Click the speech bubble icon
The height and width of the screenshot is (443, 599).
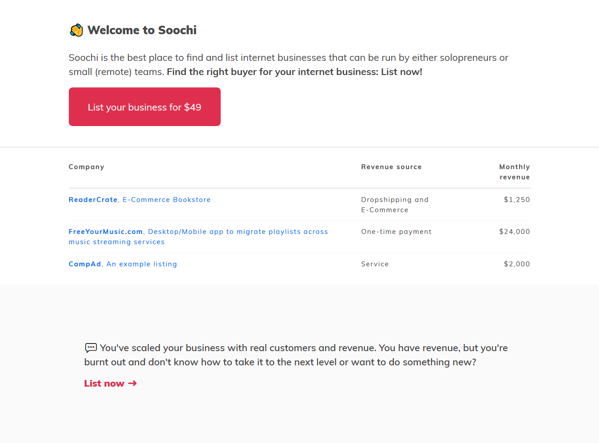(91, 348)
